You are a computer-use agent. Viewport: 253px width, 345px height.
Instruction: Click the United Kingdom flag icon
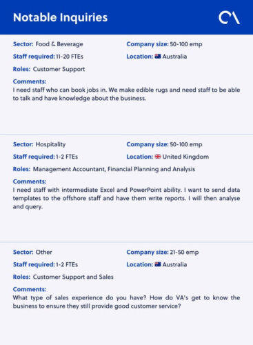pos(158,157)
